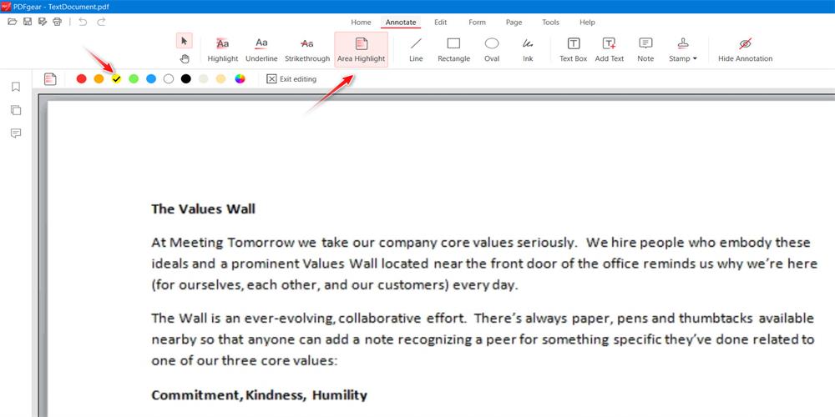Activate the Strikethrough tool
Screen dimensions: 835x417
(x=306, y=49)
